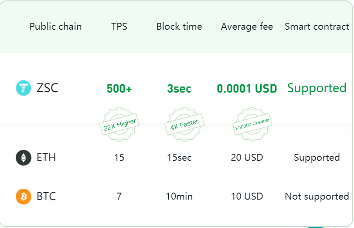The image size is (354, 228).
Task: Select the Average fee column header
Action: coord(247,27)
